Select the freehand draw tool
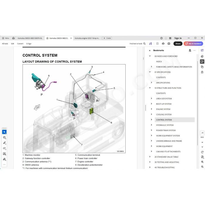205x205 pixels. tap(4, 148)
